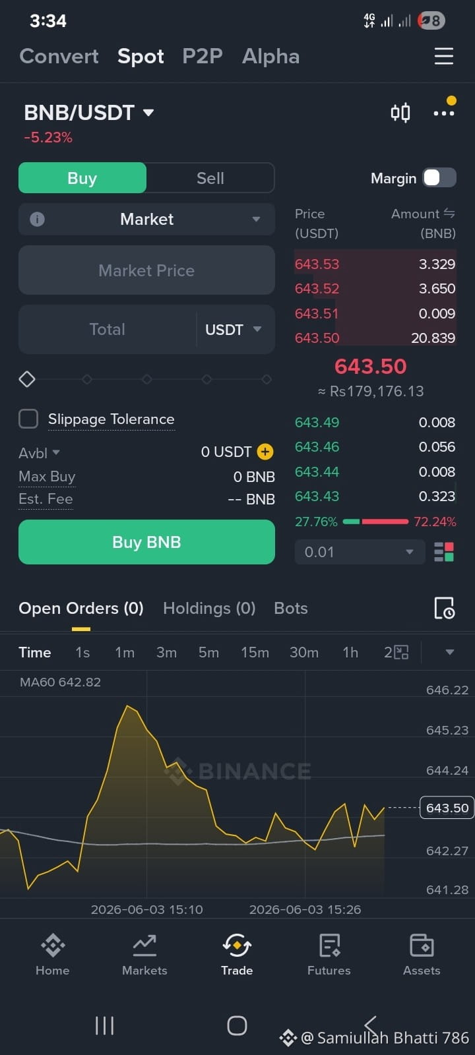Switch to the P2P tab

203,56
